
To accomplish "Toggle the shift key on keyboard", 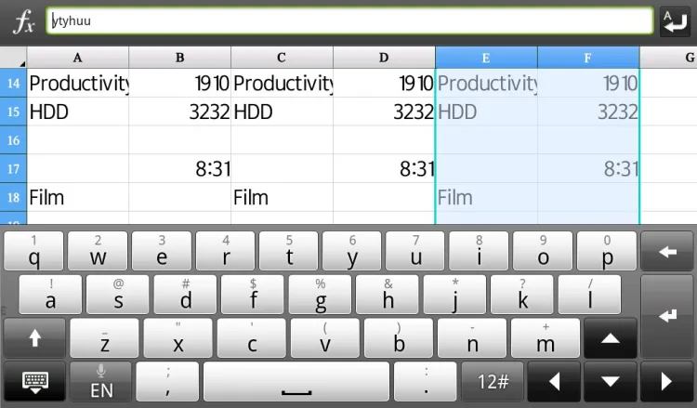I will pos(34,338).
